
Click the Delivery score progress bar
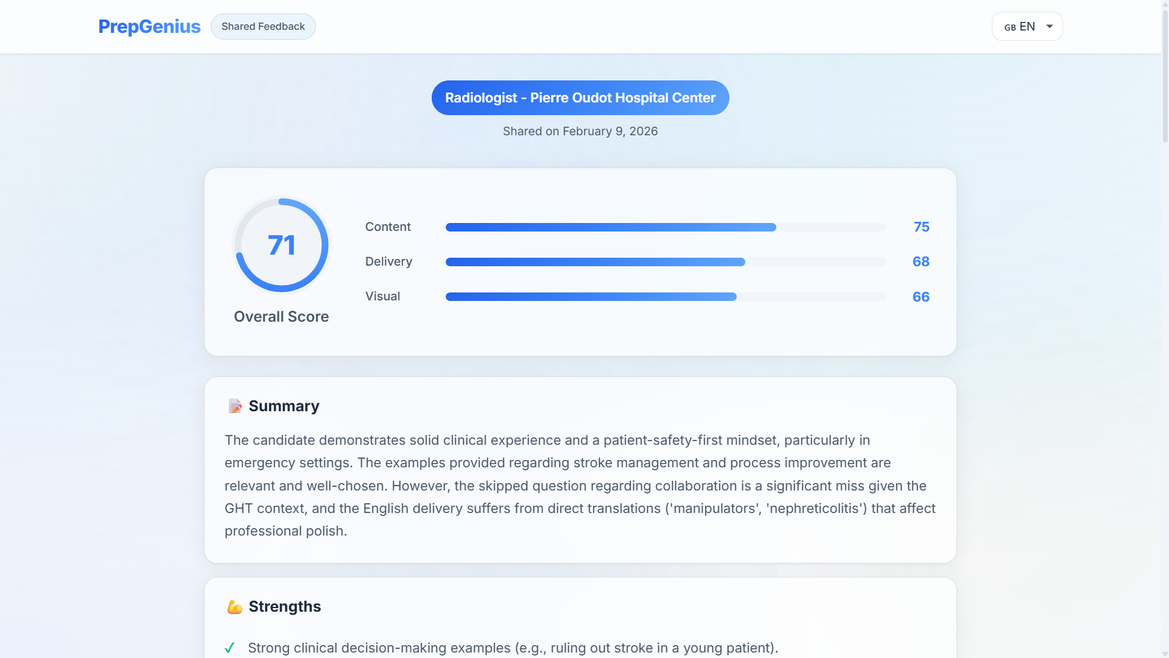tap(665, 262)
